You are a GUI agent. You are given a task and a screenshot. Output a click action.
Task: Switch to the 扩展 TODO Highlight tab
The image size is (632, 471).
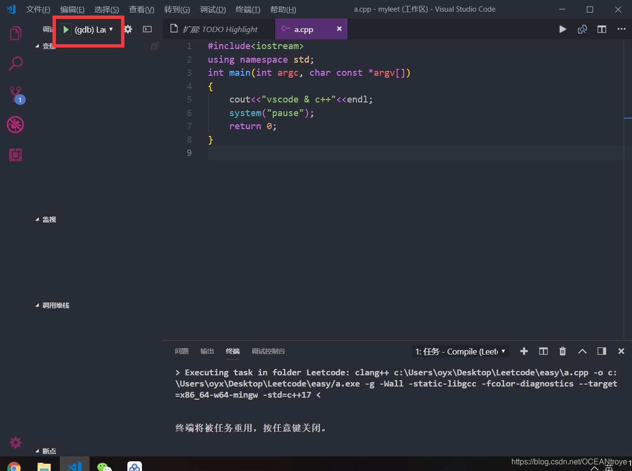(x=219, y=29)
